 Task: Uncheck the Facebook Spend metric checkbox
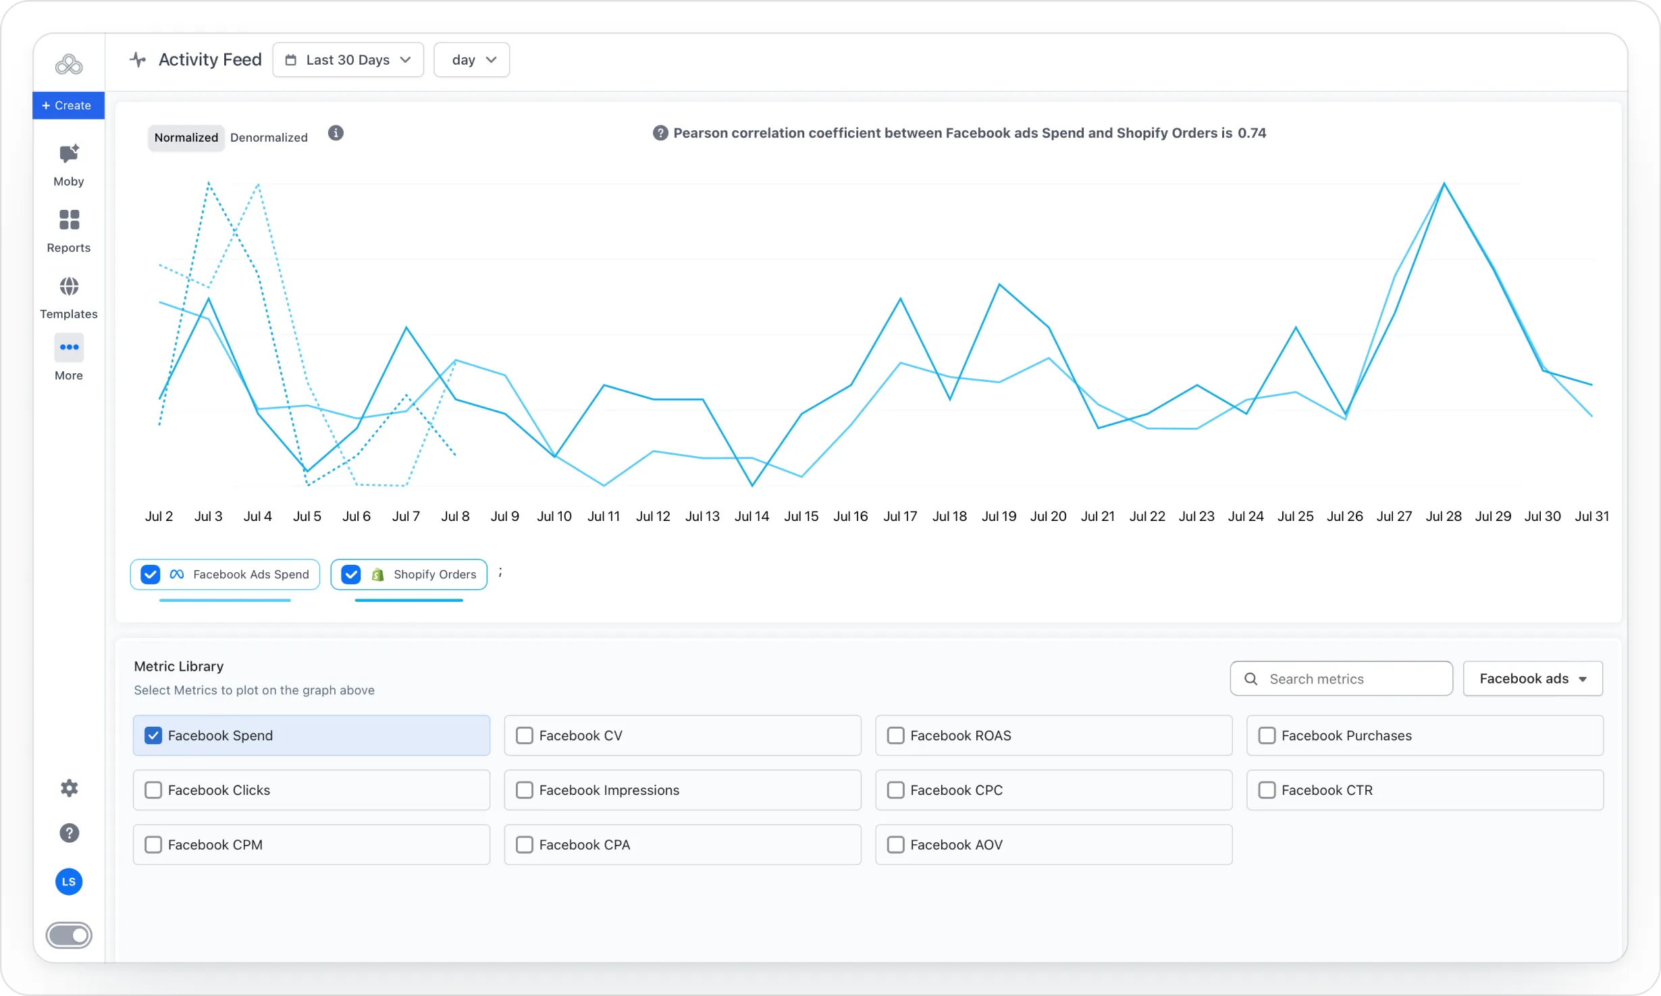pyautogui.click(x=153, y=736)
